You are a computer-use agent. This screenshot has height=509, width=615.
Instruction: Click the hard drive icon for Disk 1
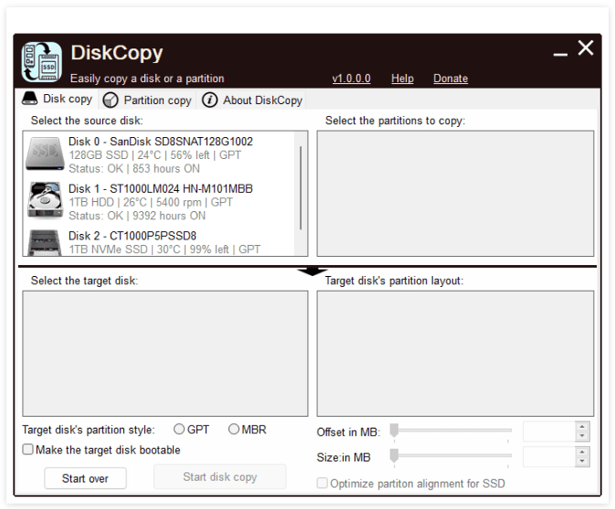tap(45, 199)
